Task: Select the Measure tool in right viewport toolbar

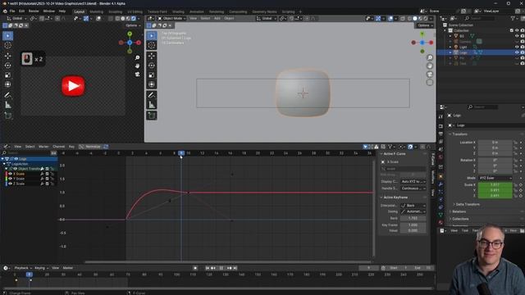Action: click(152, 105)
